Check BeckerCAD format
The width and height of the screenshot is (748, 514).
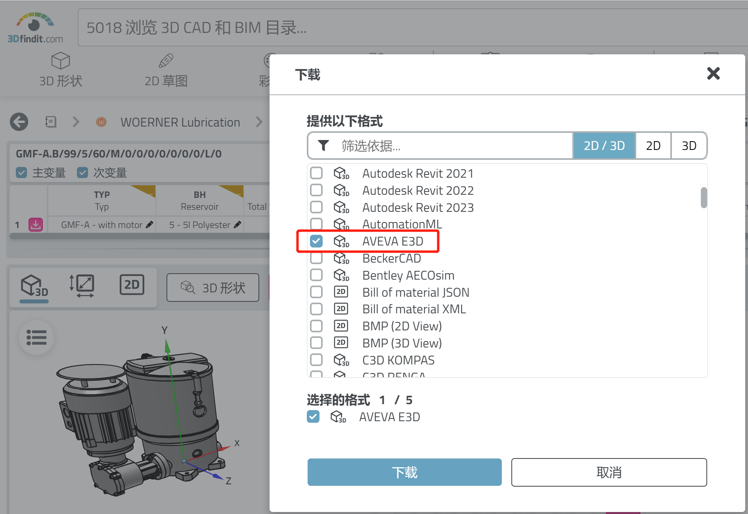tap(316, 258)
